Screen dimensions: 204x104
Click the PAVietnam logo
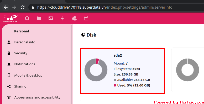click(11, 18)
